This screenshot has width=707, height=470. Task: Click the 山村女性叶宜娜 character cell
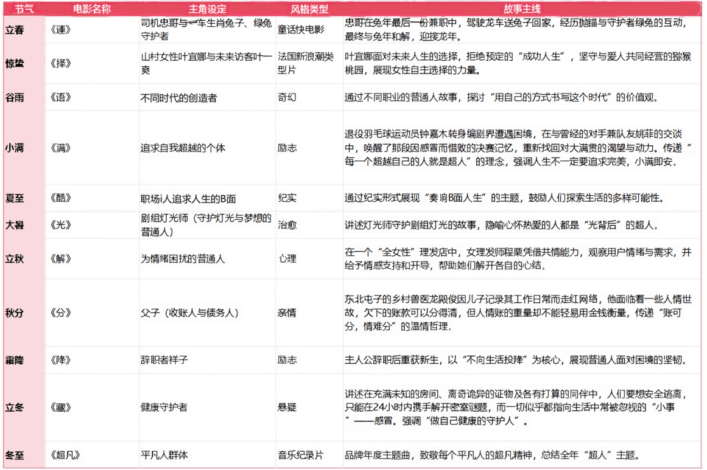click(206, 63)
